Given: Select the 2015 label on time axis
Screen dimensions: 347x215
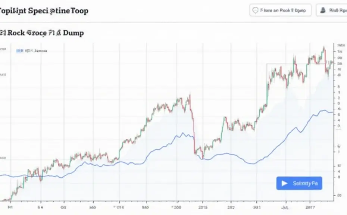Looking at the screenshot, I should [203, 208].
